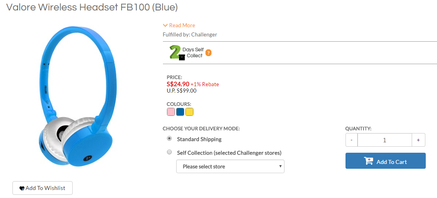Click the 2 Days Self Collect icon

(176, 53)
